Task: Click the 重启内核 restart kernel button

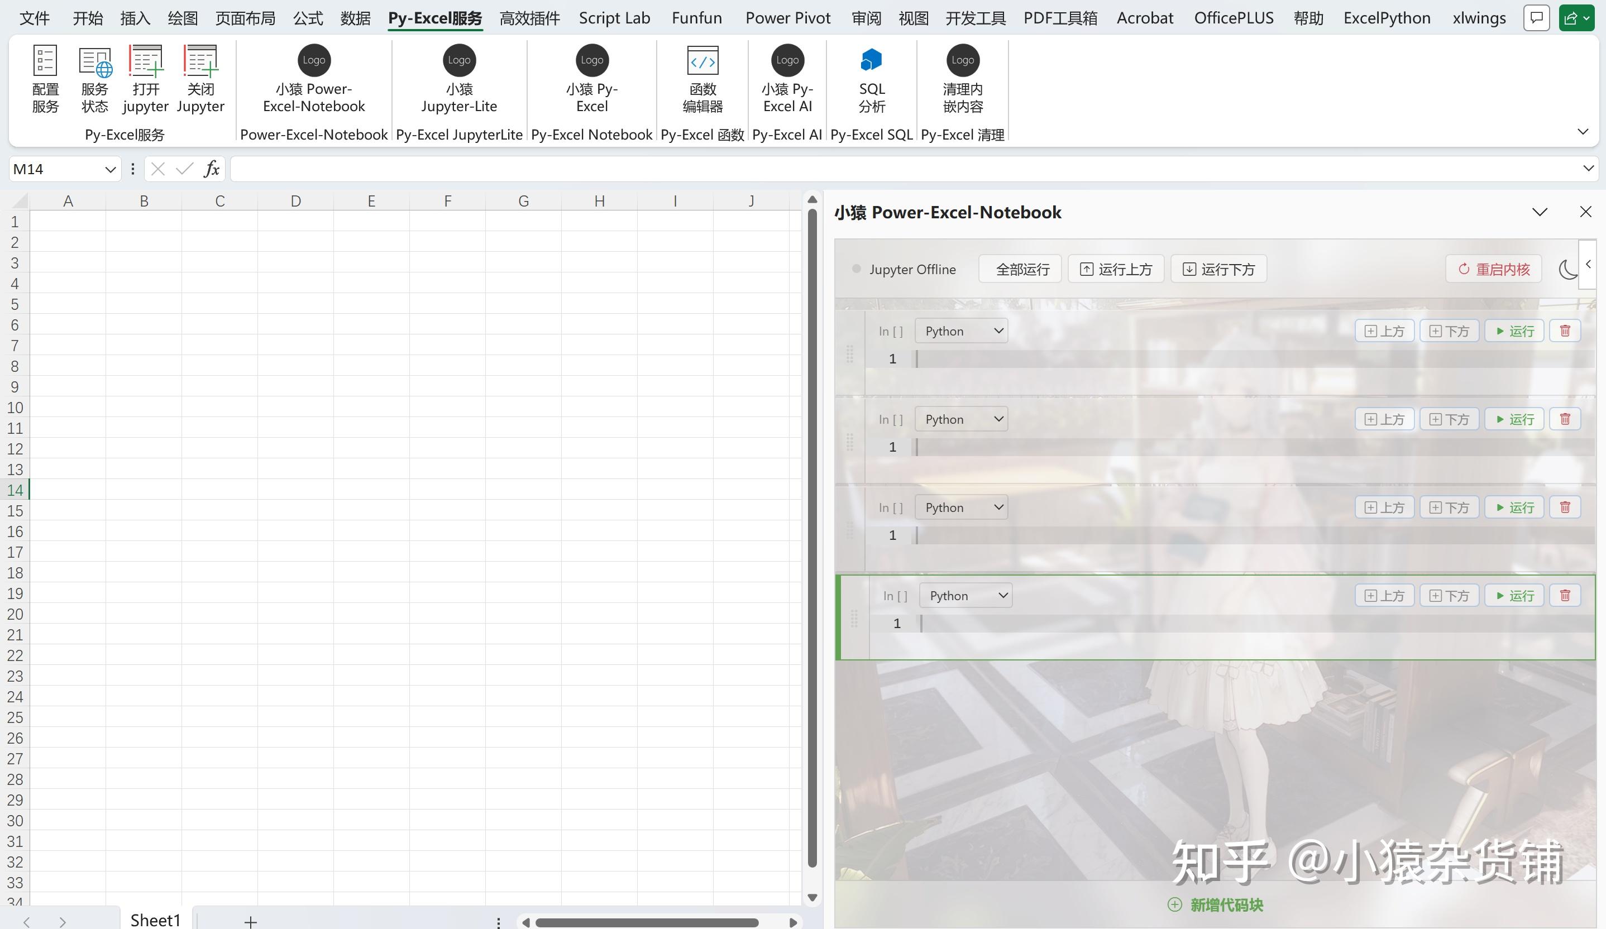Action: 1493,270
